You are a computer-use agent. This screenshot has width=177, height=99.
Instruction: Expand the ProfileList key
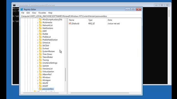pyautogui.click(x=38, y=37)
